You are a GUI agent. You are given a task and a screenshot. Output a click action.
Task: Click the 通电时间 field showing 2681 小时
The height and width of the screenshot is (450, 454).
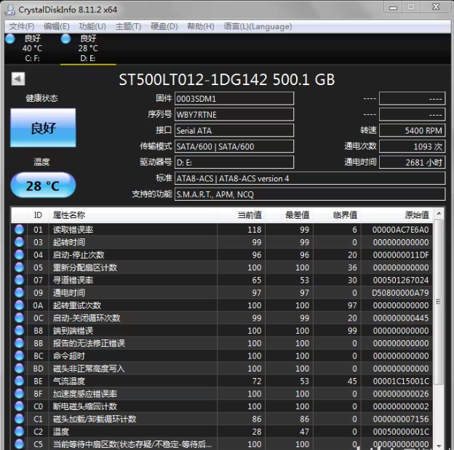[412, 162]
